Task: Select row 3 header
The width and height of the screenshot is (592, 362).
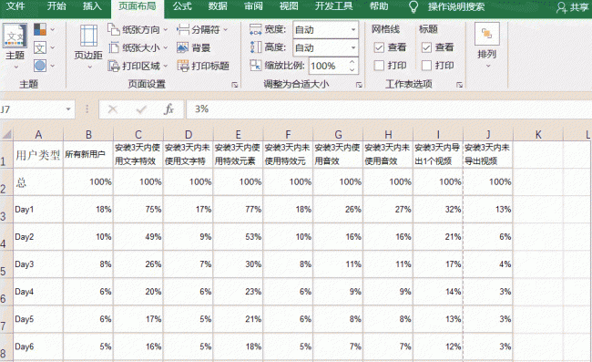Action: [x=6, y=210]
